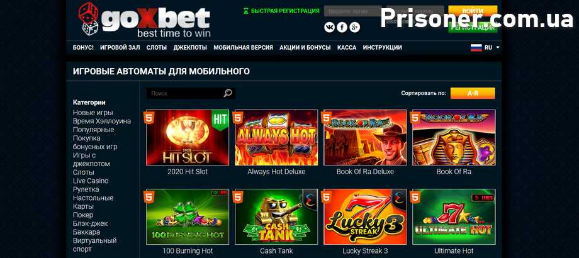Open the А-Я sort dropdown

point(473,93)
